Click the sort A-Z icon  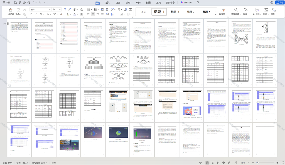126,9
